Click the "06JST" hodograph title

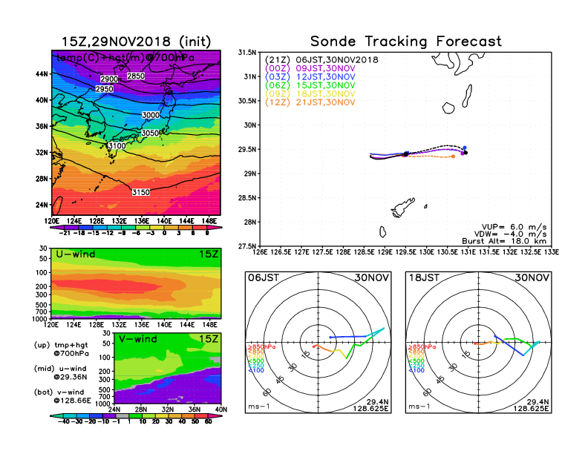264,278
